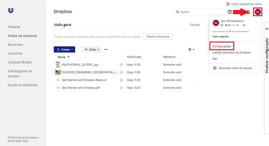
Task: Star the 61gt7mE60HL._SL1000_.jpg file
Action: coord(121,65)
